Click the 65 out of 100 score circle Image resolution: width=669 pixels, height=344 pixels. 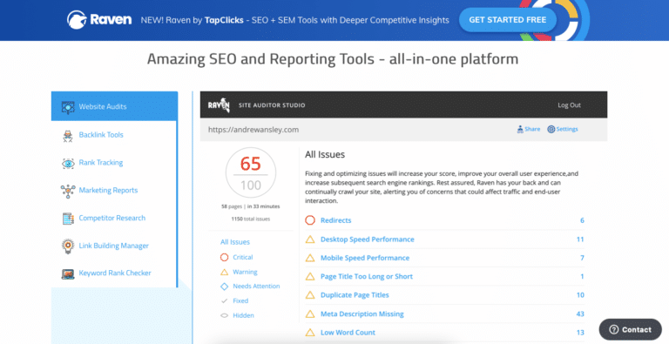251,173
